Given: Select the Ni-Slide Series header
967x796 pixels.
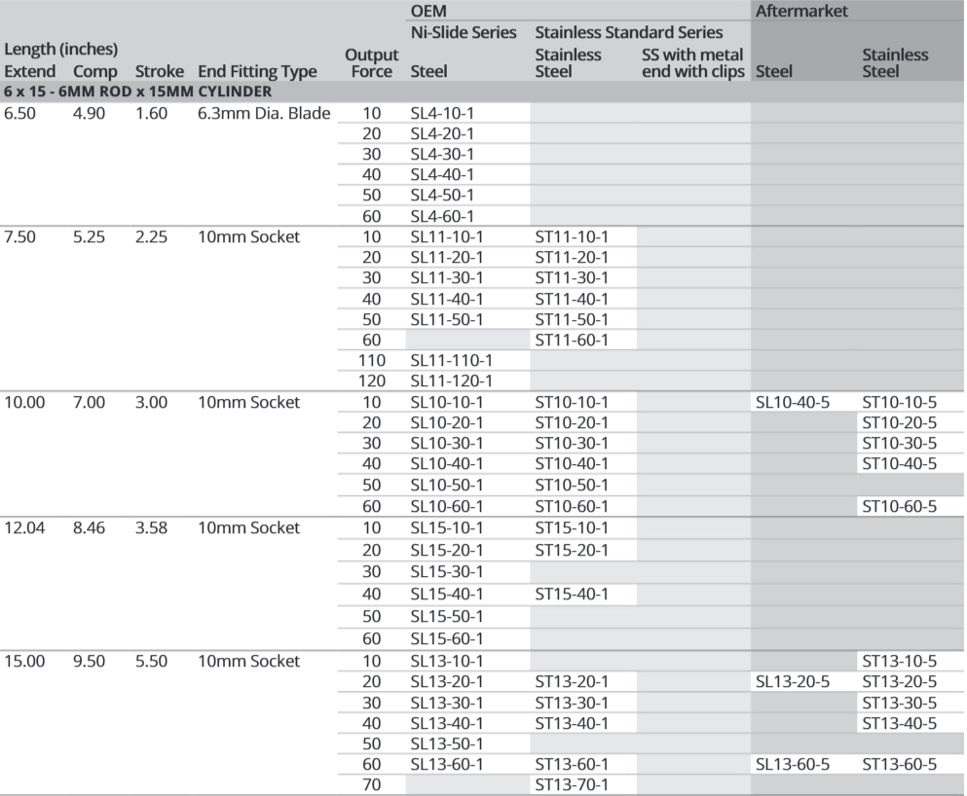Looking at the screenshot, I should (464, 32).
